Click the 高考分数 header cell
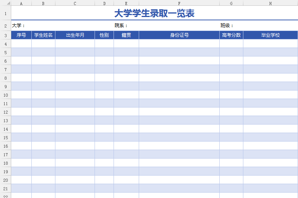This screenshot has width=298, height=198. pos(231,35)
